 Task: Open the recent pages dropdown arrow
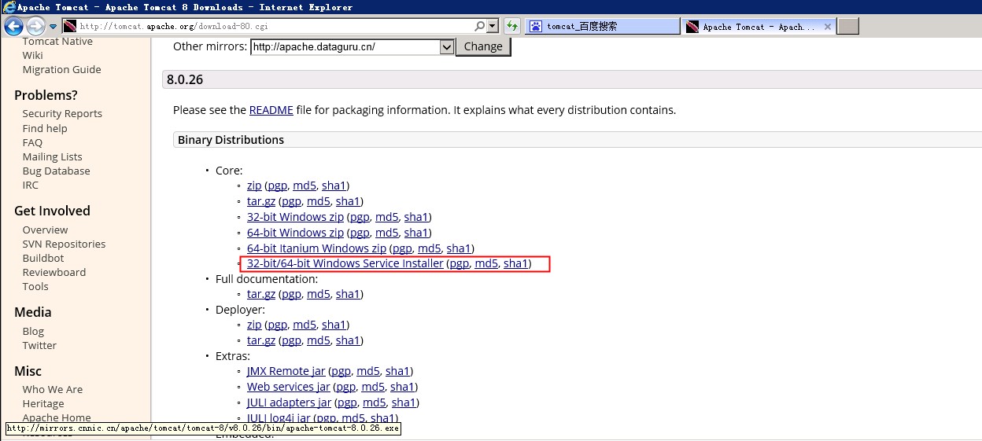pyautogui.click(x=54, y=27)
